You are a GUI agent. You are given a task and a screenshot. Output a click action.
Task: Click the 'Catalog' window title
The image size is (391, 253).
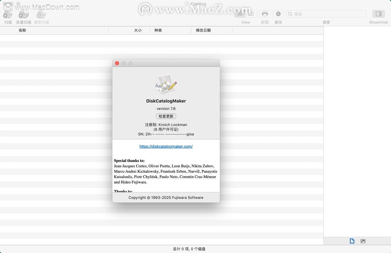198,4
